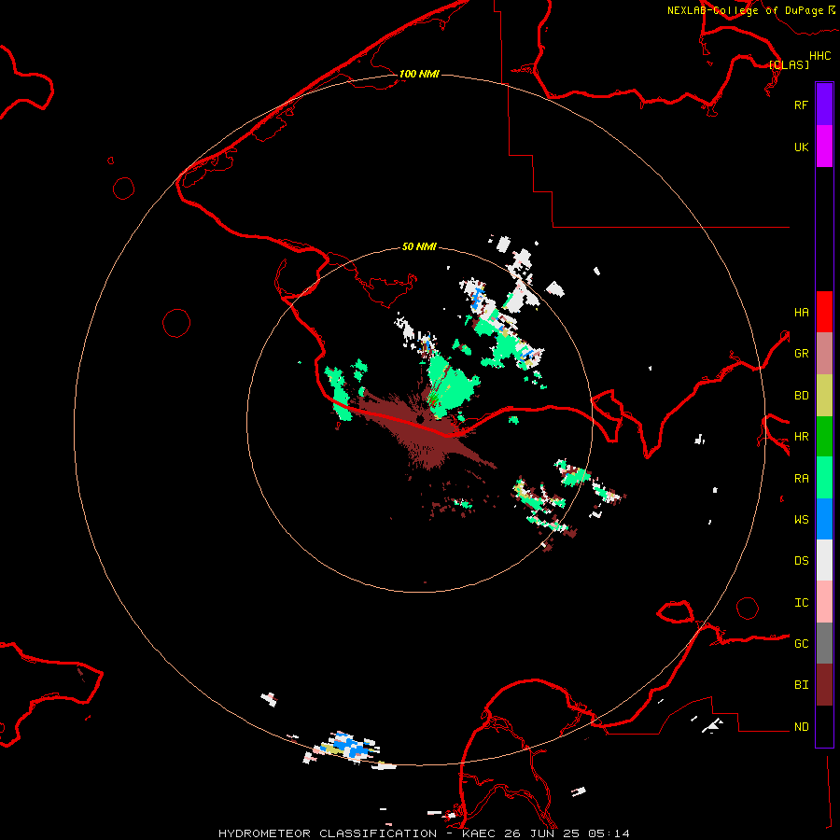This screenshot has width=840, height=840.
Task: Click the gray GC legend swatch
Action: point(824,643)
